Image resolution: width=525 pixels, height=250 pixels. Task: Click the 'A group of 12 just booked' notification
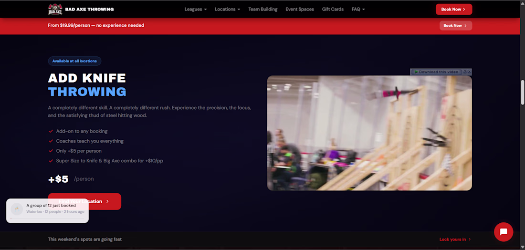point(48,211)
